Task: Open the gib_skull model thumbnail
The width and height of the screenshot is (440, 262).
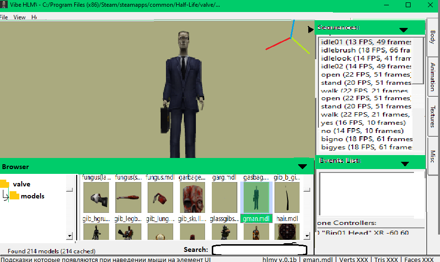Action: [x=192, y=197]
